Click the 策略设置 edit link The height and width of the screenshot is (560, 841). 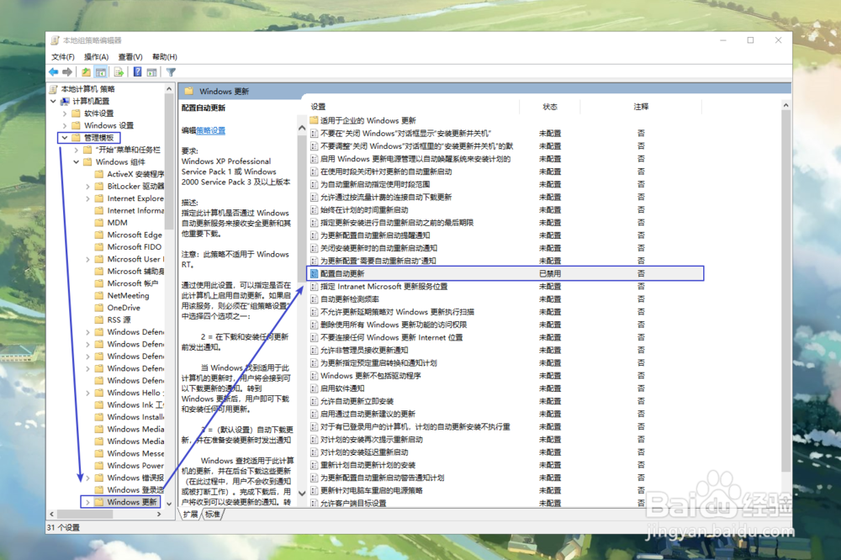(211, 130)
